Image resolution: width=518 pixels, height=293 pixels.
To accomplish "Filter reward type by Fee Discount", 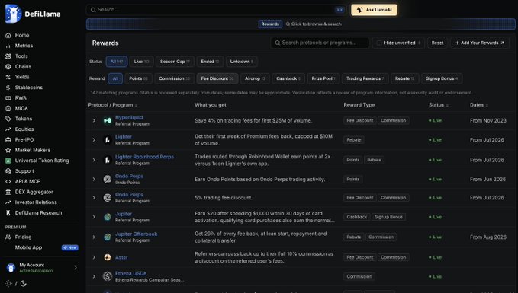I will [217, 78].
